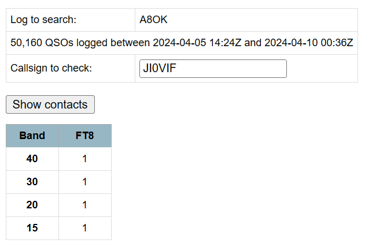
Task: Click the FT8 count for 40 band
Action: point(84,159)
